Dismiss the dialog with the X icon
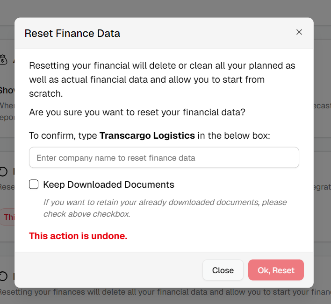The width and height of the screenshot is (331, 304). pos(299,32)
